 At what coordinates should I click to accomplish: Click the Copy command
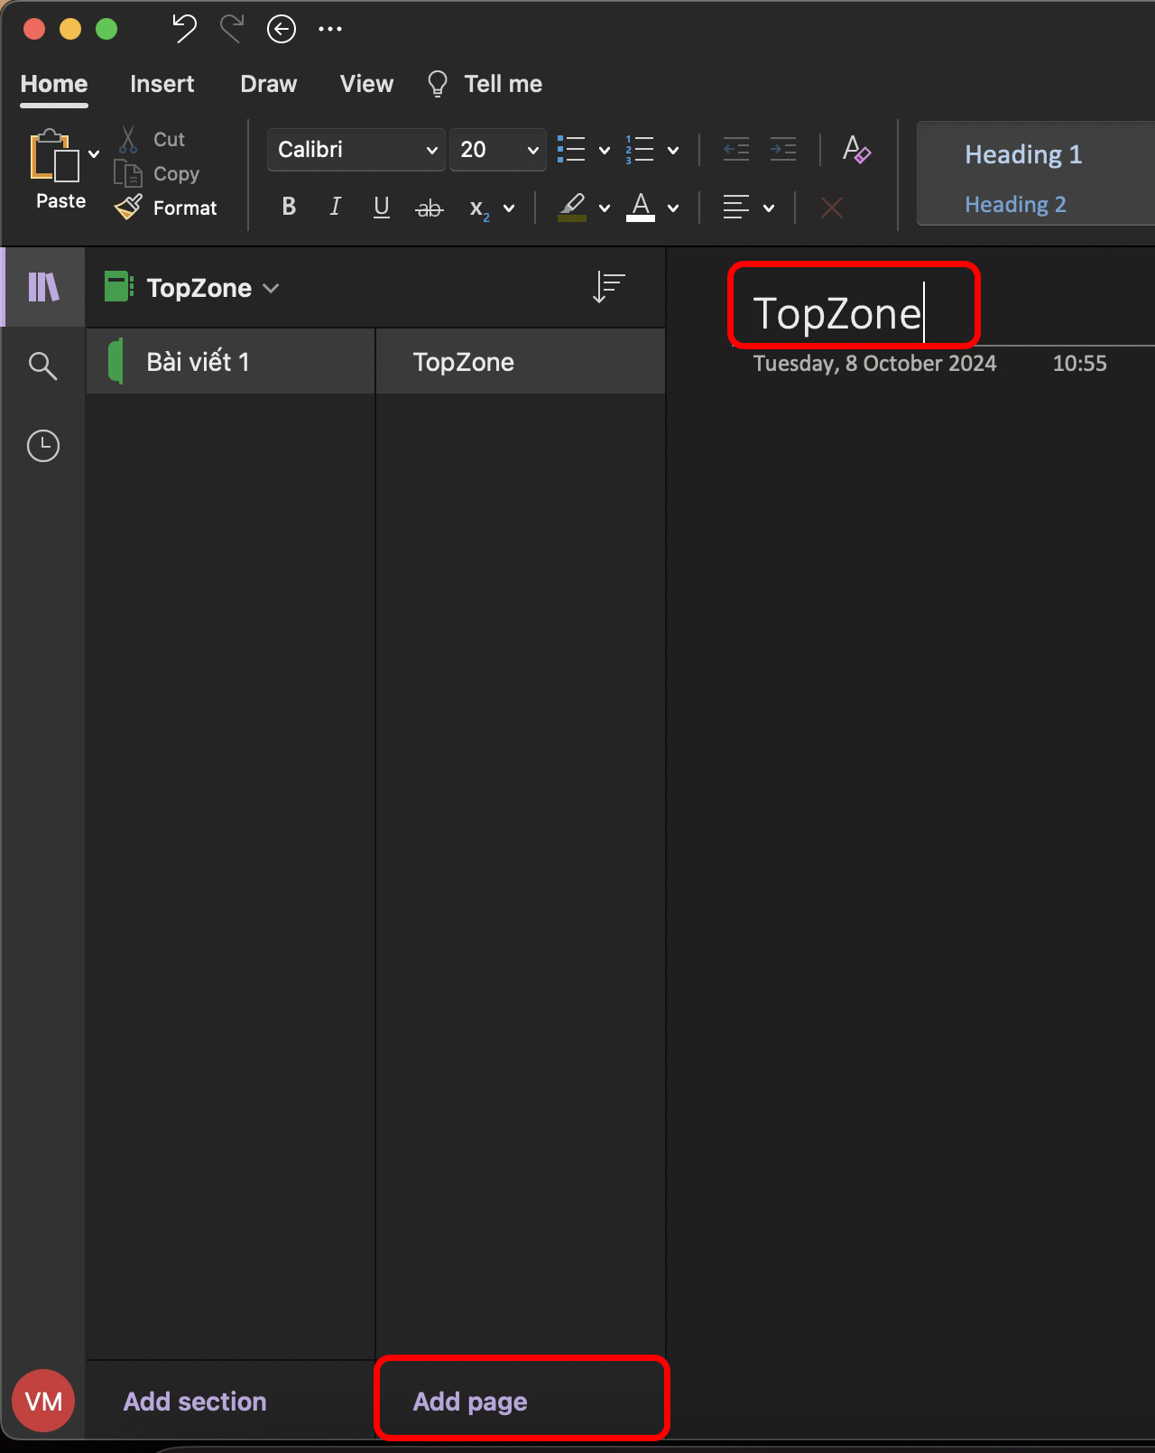click(x=157, y=173)
